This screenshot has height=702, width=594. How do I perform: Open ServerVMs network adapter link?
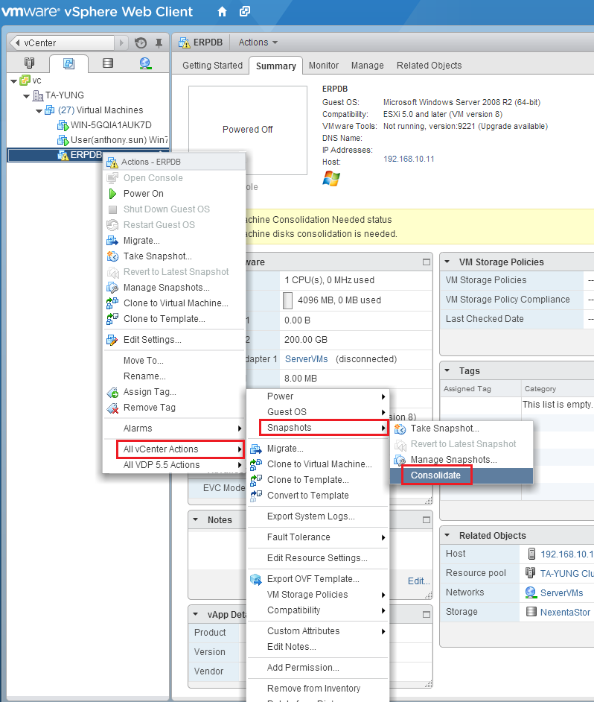click(x=307, y=359)
